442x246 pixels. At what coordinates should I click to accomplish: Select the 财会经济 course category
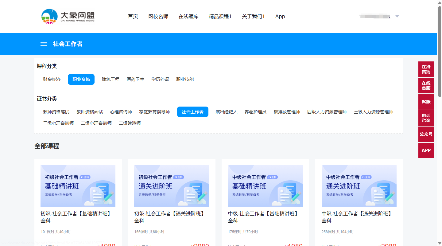pos(52,79)
